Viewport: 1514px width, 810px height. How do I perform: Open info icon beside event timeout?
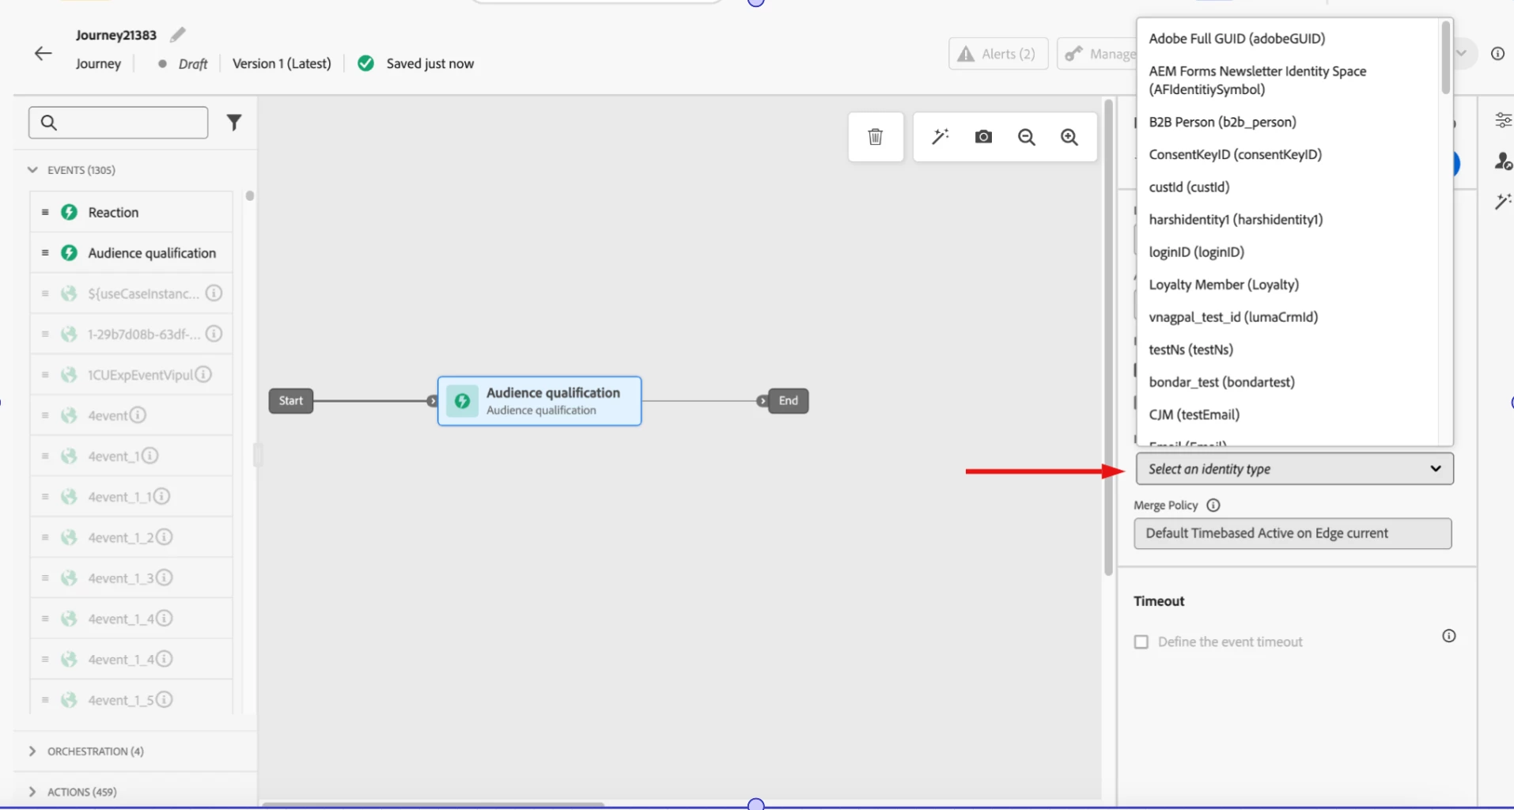[1448, 636]
